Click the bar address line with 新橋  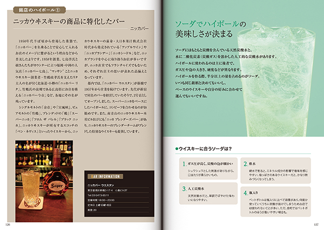[x=107, y=191]
